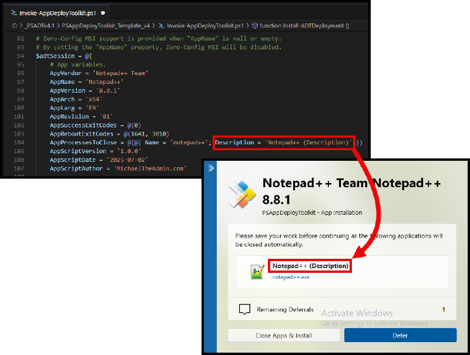Click the notepad++.exe link text
This screenshot has height=355, width=470.
pos(291,277)
